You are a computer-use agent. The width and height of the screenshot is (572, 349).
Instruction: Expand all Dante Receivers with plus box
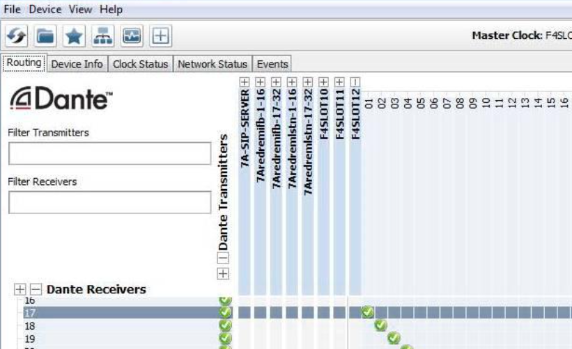(20, 289)
